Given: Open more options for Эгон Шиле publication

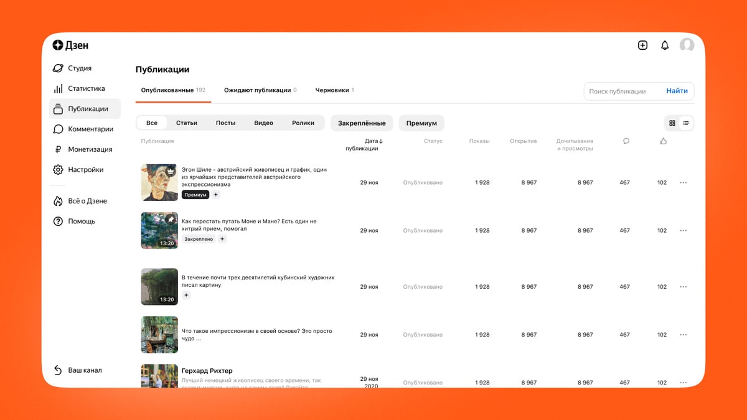Looking at the screenshot, I should [x=683, y=182].
